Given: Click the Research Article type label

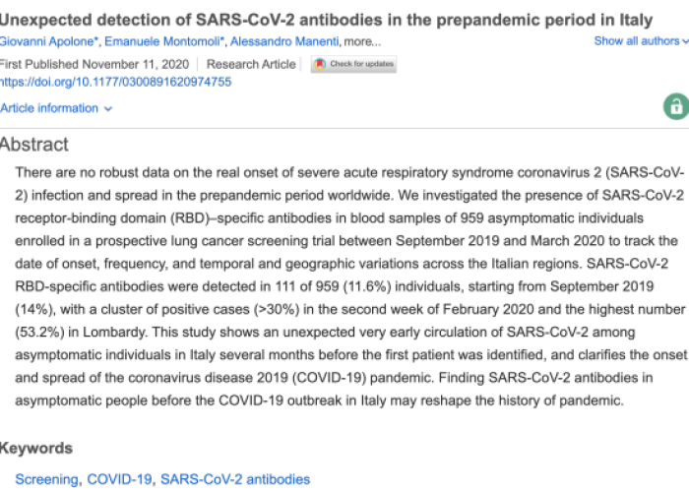Looking at the screenshot, I should tap(251, 64).
